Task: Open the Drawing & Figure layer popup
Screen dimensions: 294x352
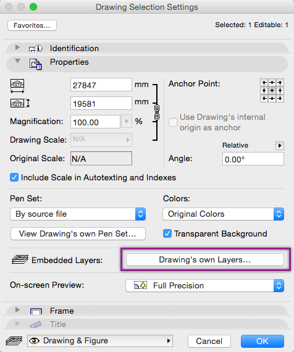Action: coord(99,341)
